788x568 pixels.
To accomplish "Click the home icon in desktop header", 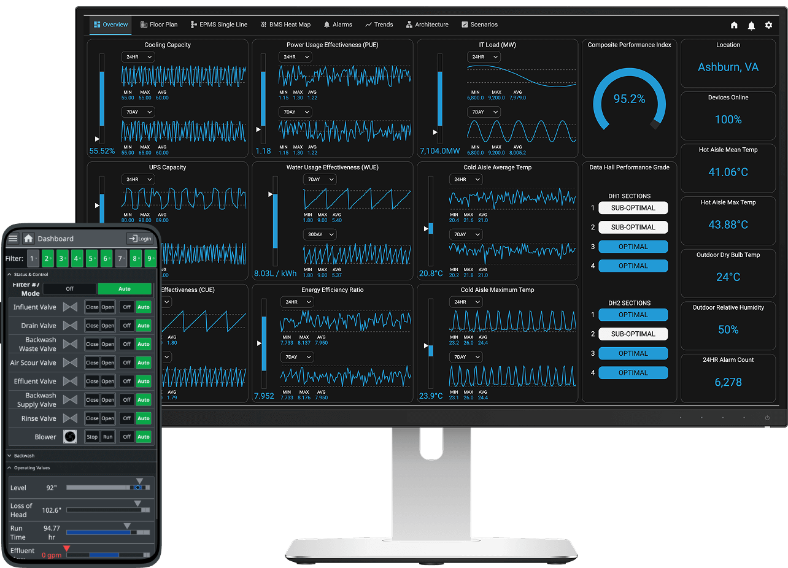I will click(734, 25).
